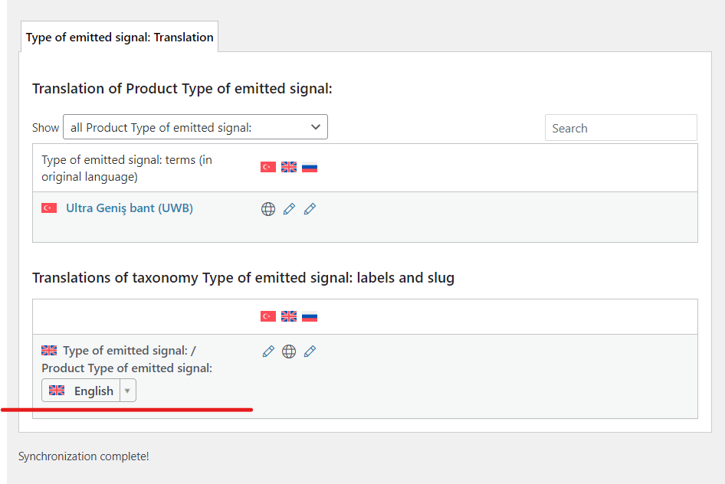This screenshot has width=725, height=484.
Task: Click UK flag in labels and slug header
Action: [x=289, y=316]
